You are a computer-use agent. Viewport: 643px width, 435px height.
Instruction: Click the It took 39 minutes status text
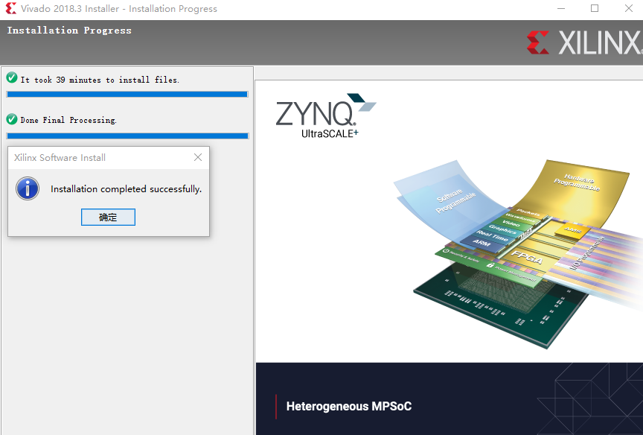point(100,80)
